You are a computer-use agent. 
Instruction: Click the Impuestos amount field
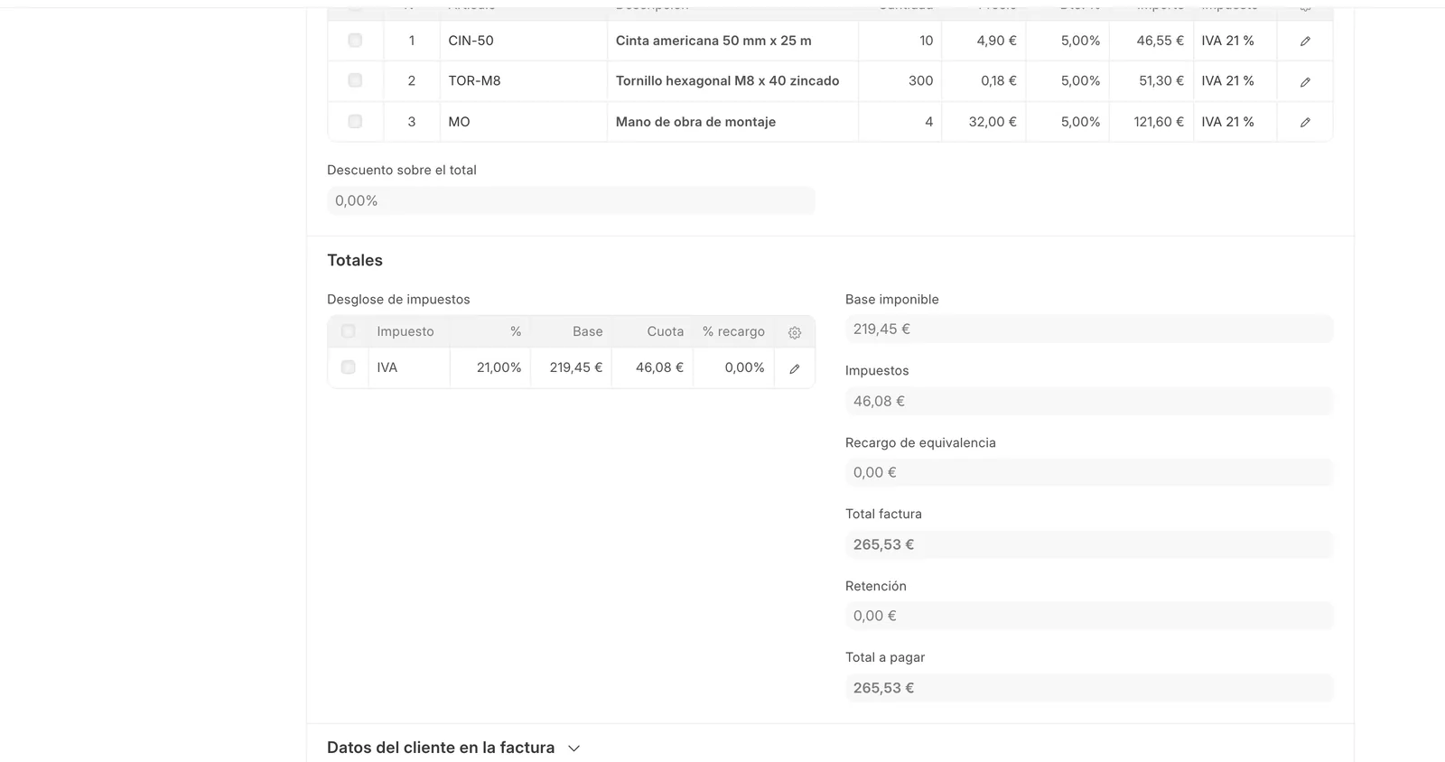1089,401
